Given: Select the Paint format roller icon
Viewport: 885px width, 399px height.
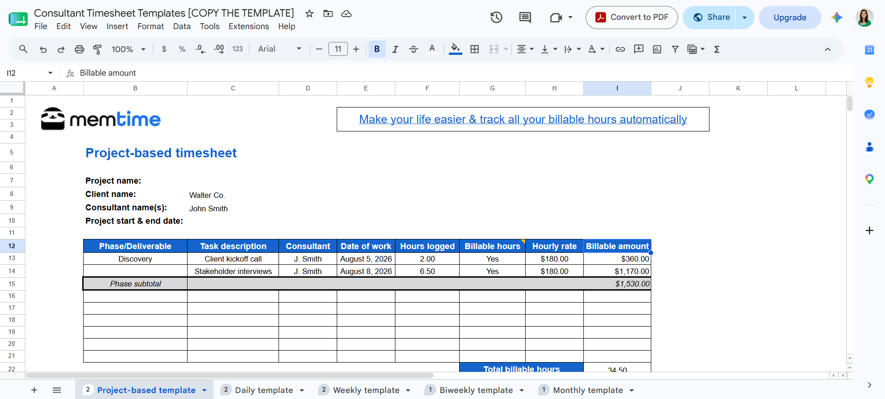Looking at the screenshot, I should pos(97,49).
